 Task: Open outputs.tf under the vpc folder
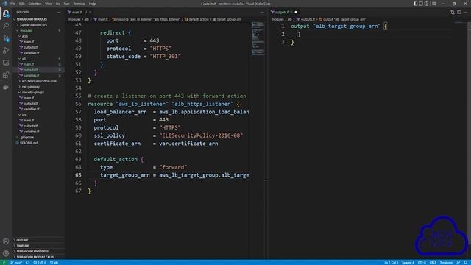(x=31, y=126)
